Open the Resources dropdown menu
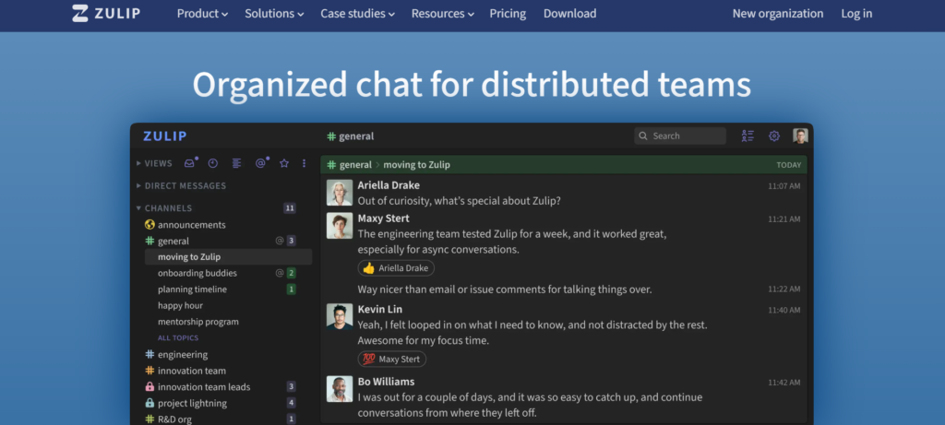Viewport: 945px width, 425px height. [x=443, y=13]
